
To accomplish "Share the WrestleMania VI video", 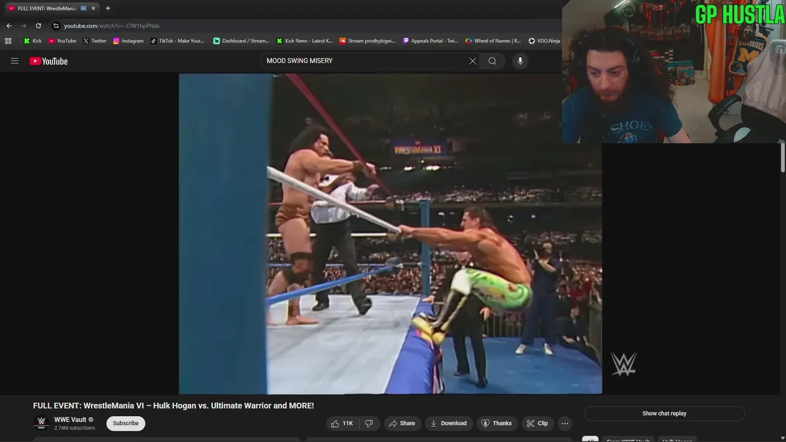I will pyautogui.click(x=402, y=423).
